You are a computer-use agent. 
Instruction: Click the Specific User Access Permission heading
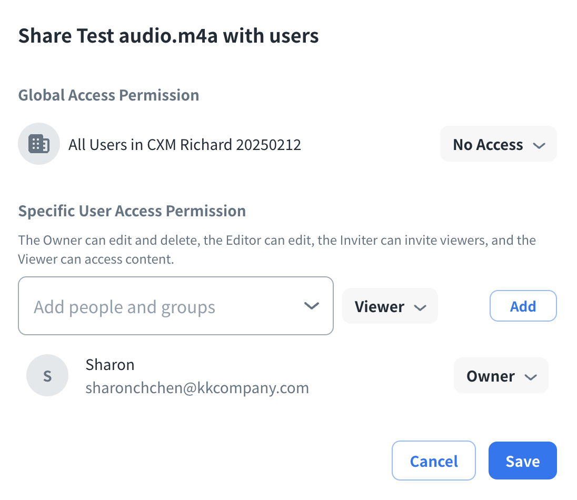click(132, 211)
